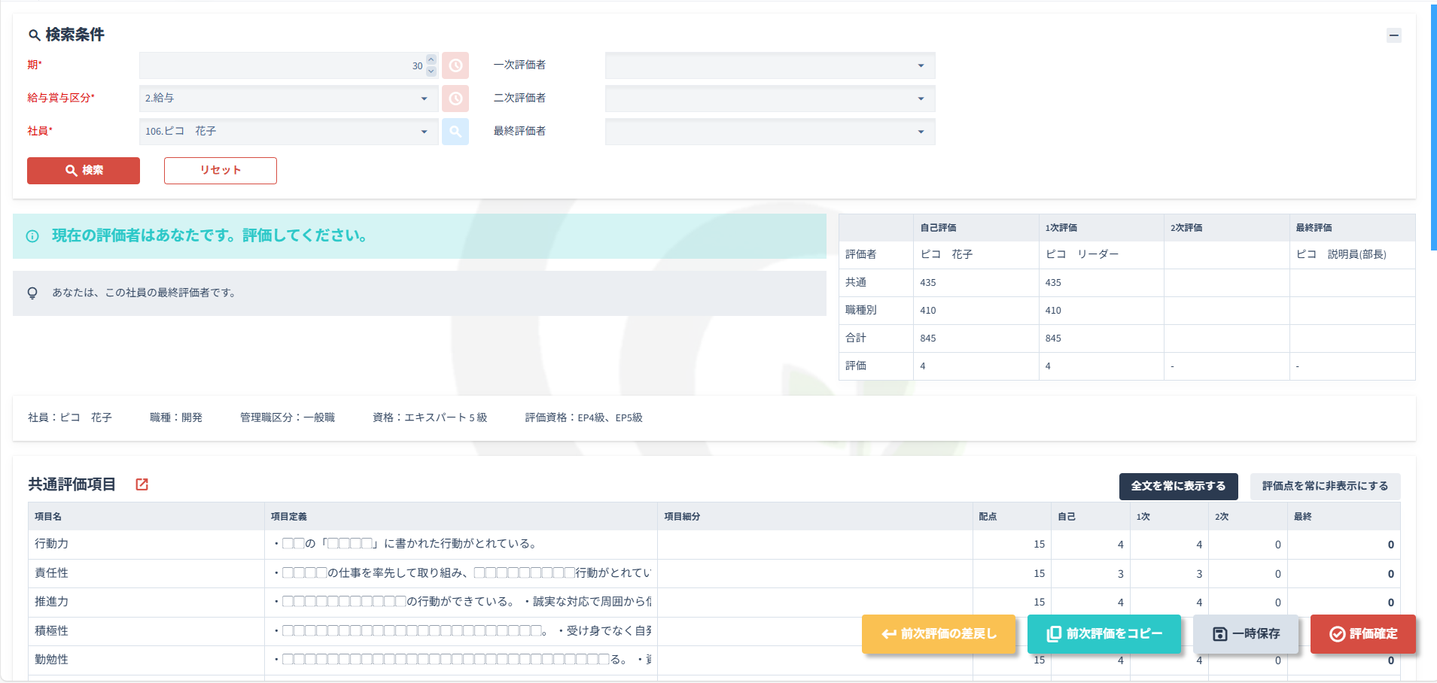Toggle 評価点を常に非表示にする
The height and width of the screenshot is (683, 1437).
(1325, 486)
